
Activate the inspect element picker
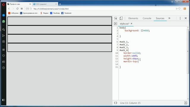coord(115,18)
